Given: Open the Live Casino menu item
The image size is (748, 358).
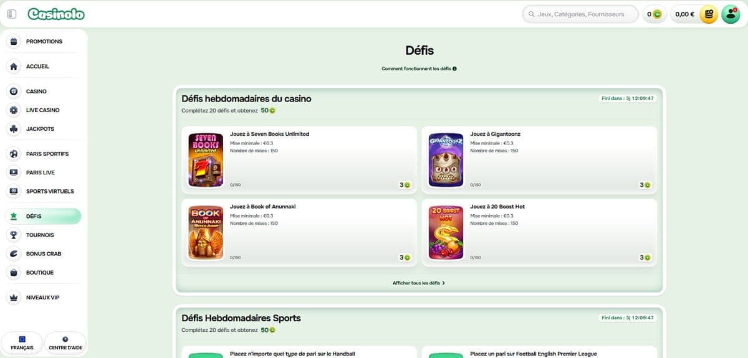Looking at the screenshot, I should coord(44,110).
